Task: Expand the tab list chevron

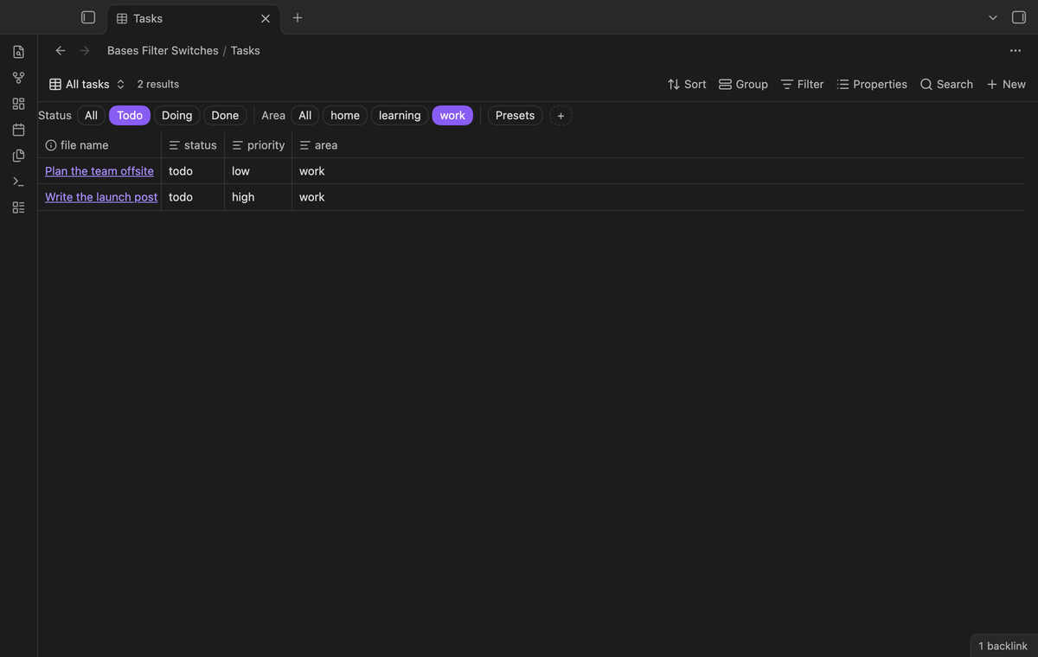Action: point(993,17)
